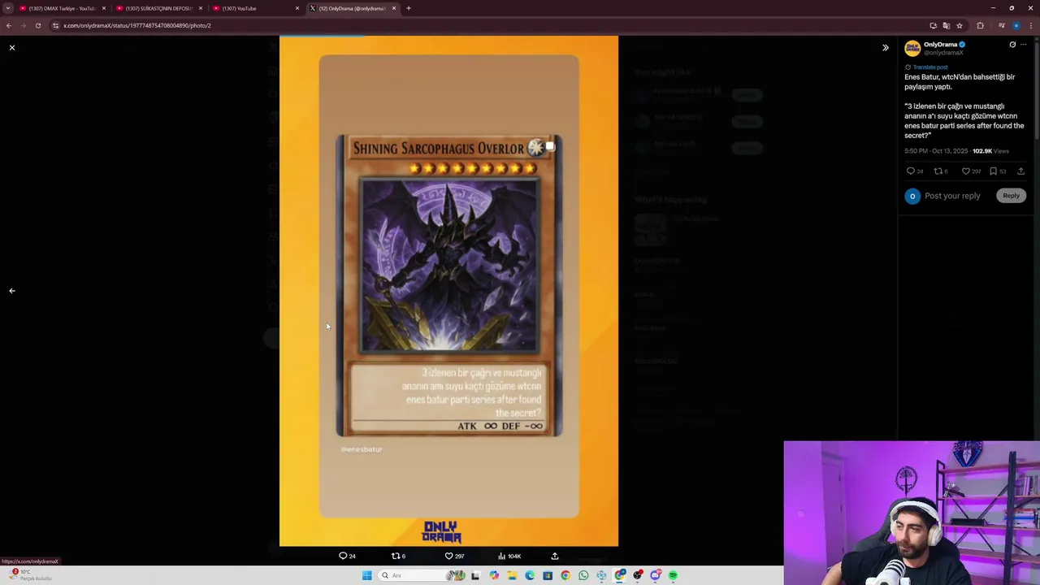Open Discord from taskbar
Screen dimensions: 1040x585
[655, 575]
